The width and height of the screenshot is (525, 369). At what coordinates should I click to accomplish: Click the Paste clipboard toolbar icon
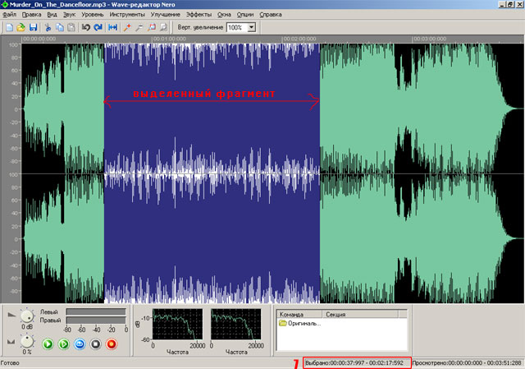pos(71,27)
